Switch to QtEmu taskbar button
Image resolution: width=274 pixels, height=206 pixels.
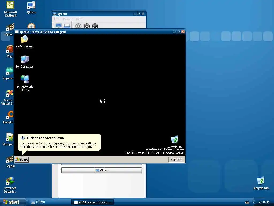(50, 202)
